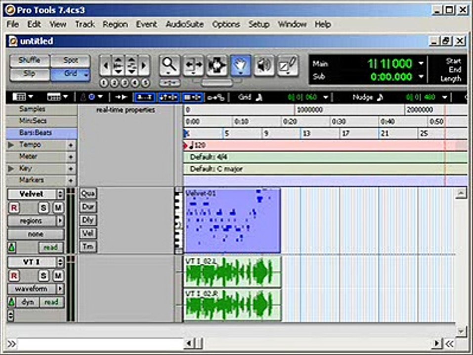473x355 pixels.
Task: Click the horizontal zoom out left arrow
Action: tap(105, 65)
